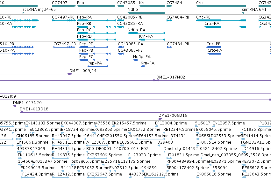Screen dimensions: 271x179
Task: Select transcript CG43085-RA
Action: click(120, 27)
